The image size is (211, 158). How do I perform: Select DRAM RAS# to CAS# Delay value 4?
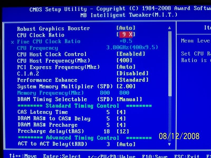(x=121, y=118)
